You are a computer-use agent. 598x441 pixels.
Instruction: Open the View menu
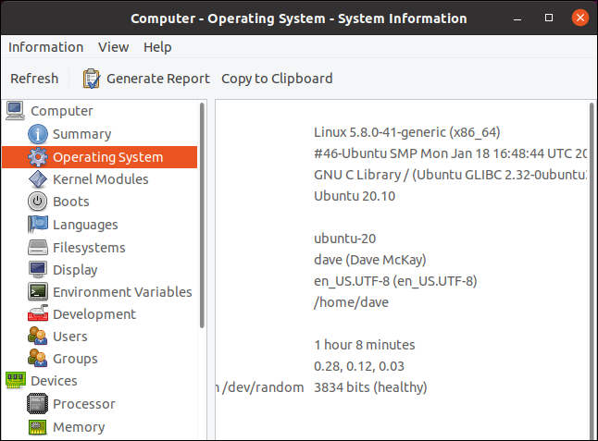pos(113,47)
